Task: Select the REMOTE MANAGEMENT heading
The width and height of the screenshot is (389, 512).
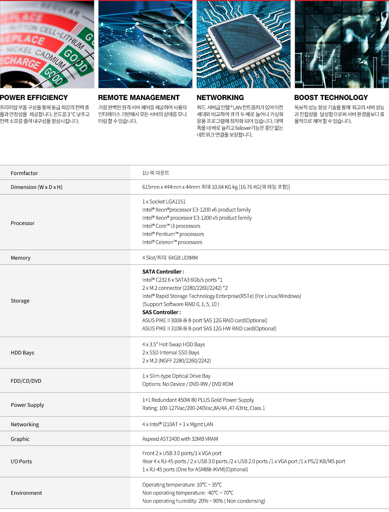Action: click(x=139, y=98)
